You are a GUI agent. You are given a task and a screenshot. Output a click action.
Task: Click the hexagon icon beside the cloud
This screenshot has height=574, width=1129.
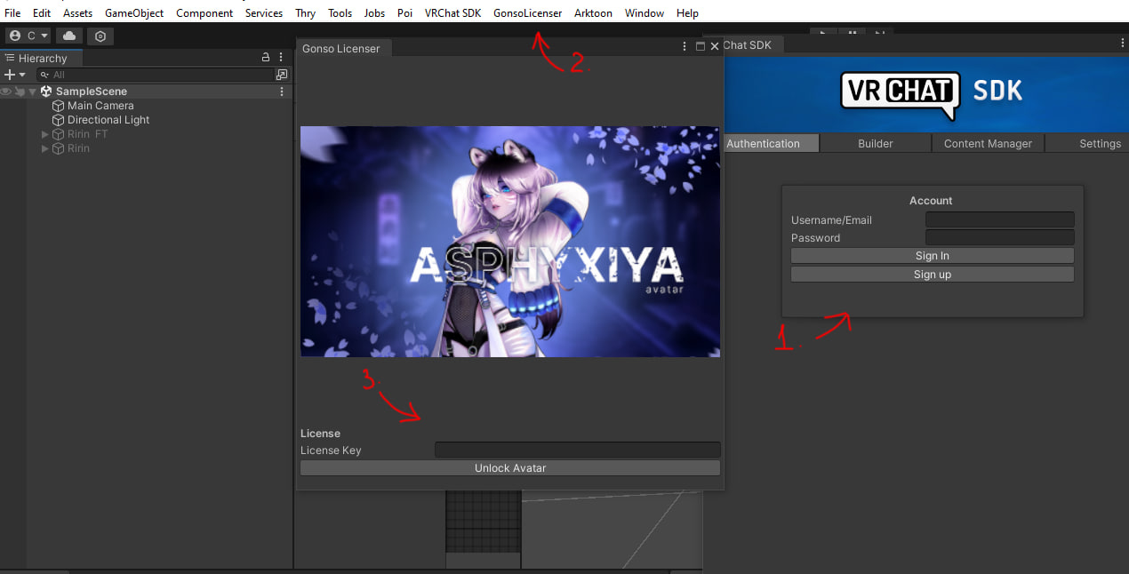100,36
